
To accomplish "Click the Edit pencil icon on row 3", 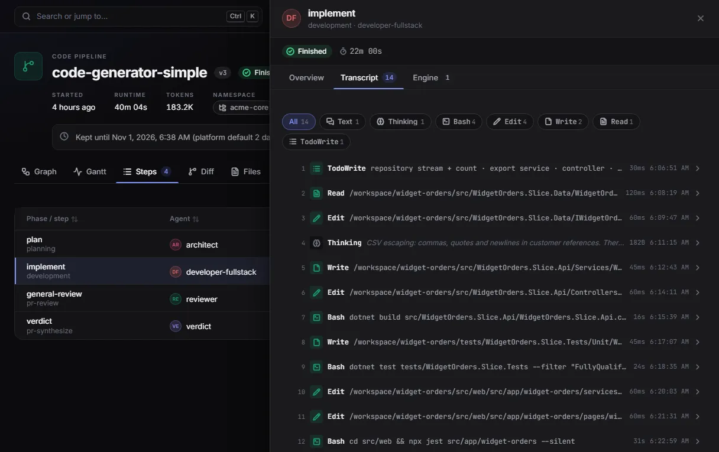I will coord(316,218).
